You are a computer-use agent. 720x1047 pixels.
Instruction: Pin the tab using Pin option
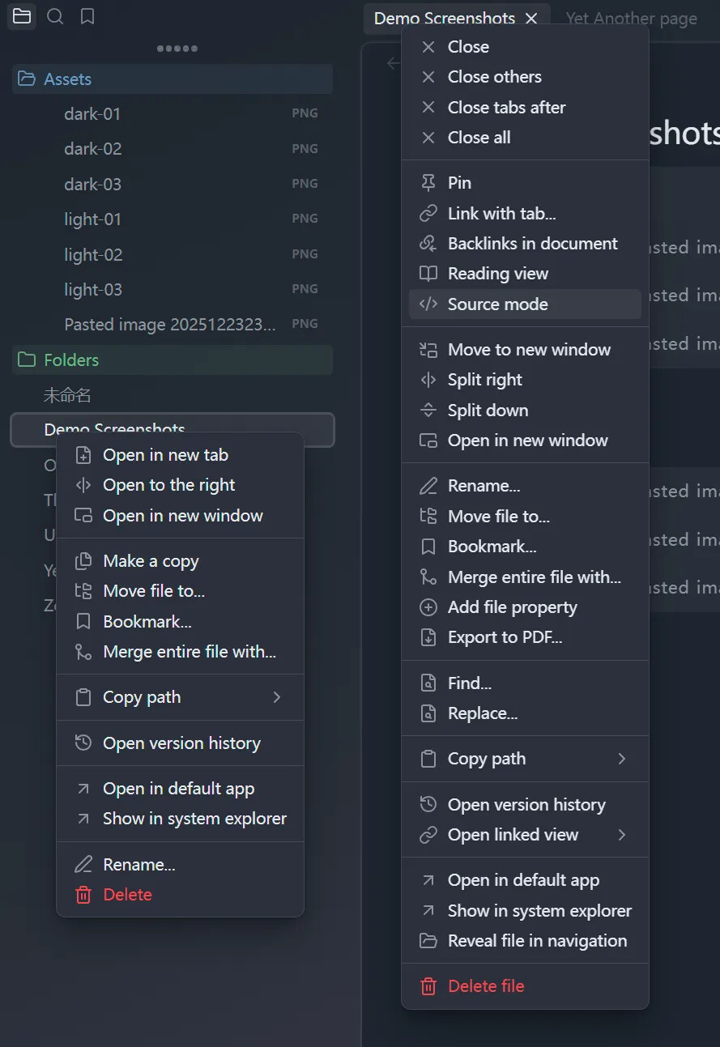coord(459,183)
